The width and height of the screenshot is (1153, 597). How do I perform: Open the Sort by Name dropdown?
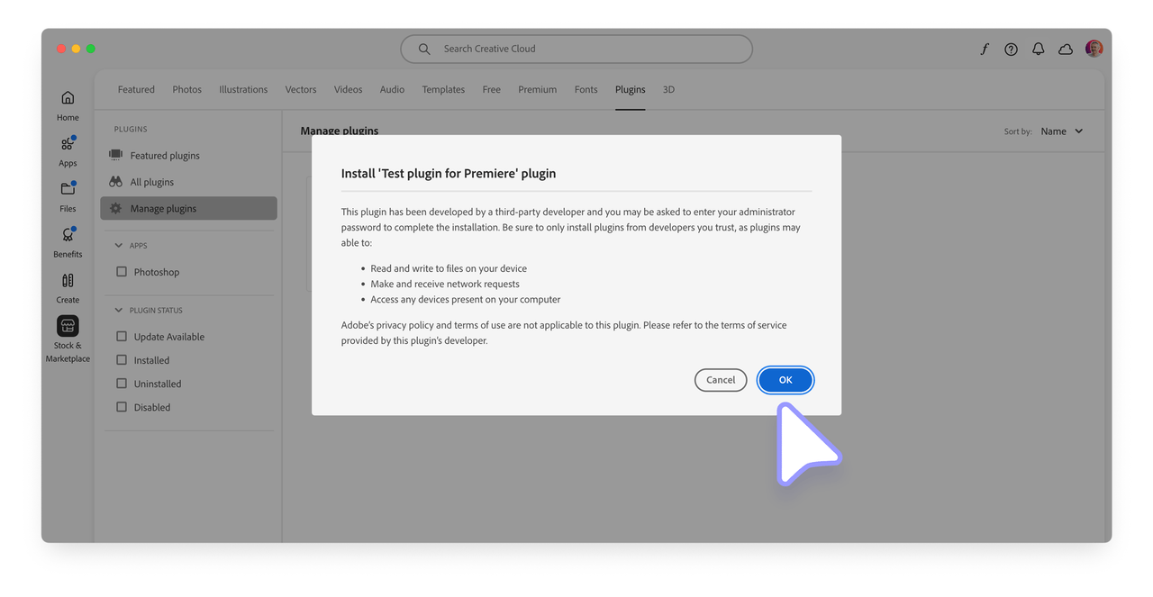click(x=1061, y=131)
